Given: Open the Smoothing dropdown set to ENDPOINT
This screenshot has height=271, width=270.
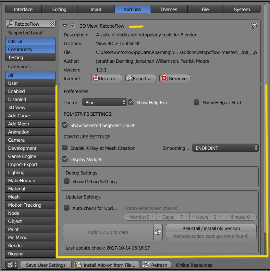Looking at the screenshot, I should pos(226,148).
